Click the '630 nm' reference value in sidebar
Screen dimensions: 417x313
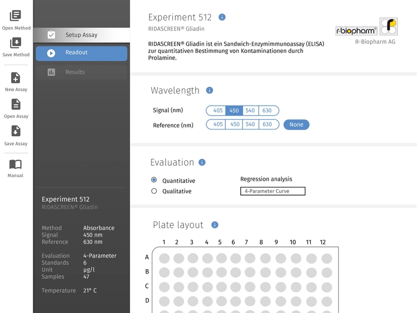click(x=93, y=242)
